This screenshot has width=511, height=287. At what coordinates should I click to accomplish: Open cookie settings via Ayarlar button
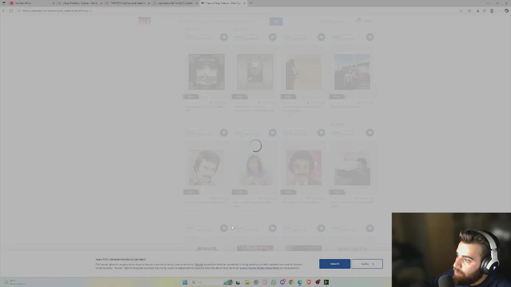click(367, 264)
